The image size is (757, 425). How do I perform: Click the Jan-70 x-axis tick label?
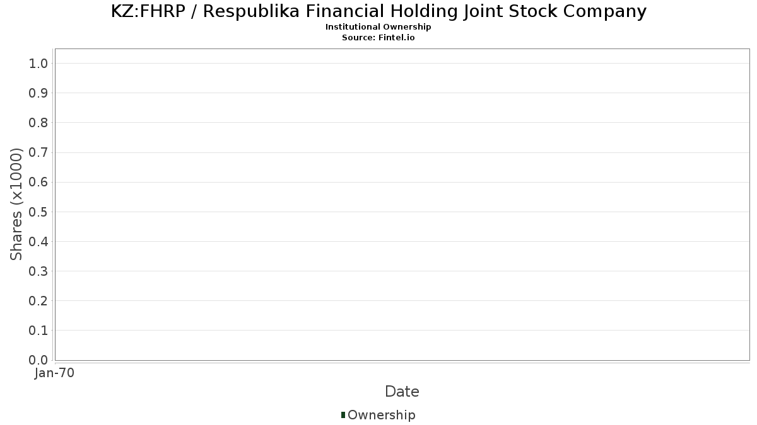click(55, 373)
